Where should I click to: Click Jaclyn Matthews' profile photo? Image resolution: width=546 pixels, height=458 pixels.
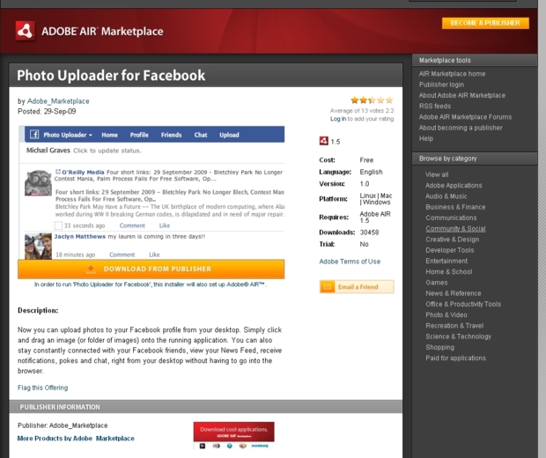point(38,247)
